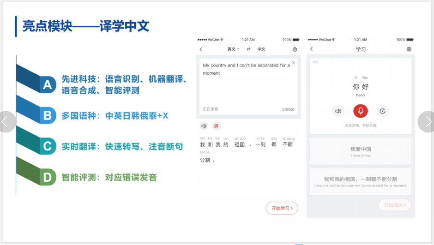Screen dimensions: 434x245
Task: Open the 英文 source language dropdown
Action: (x=233, y=49)
